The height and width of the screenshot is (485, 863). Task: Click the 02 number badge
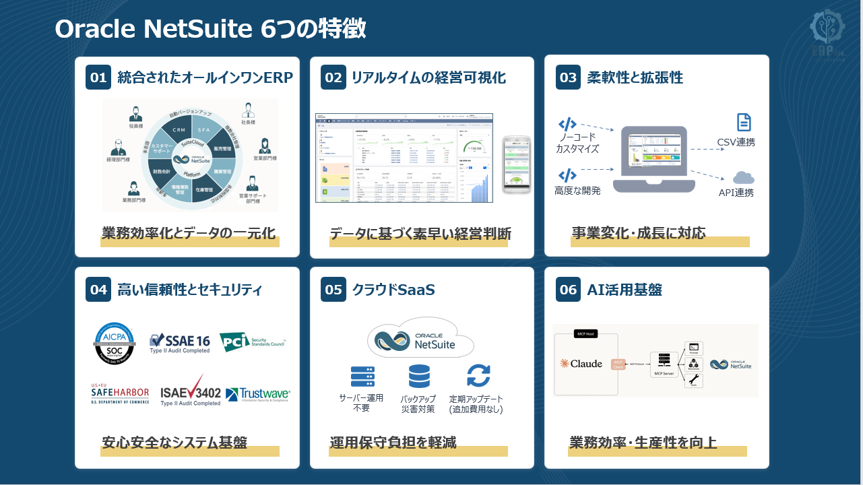333,77
